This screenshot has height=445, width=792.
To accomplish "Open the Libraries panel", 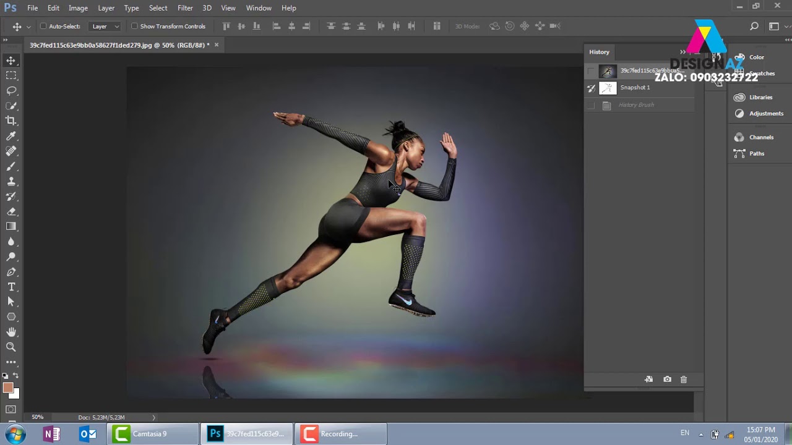I will (x=760, y=97).
